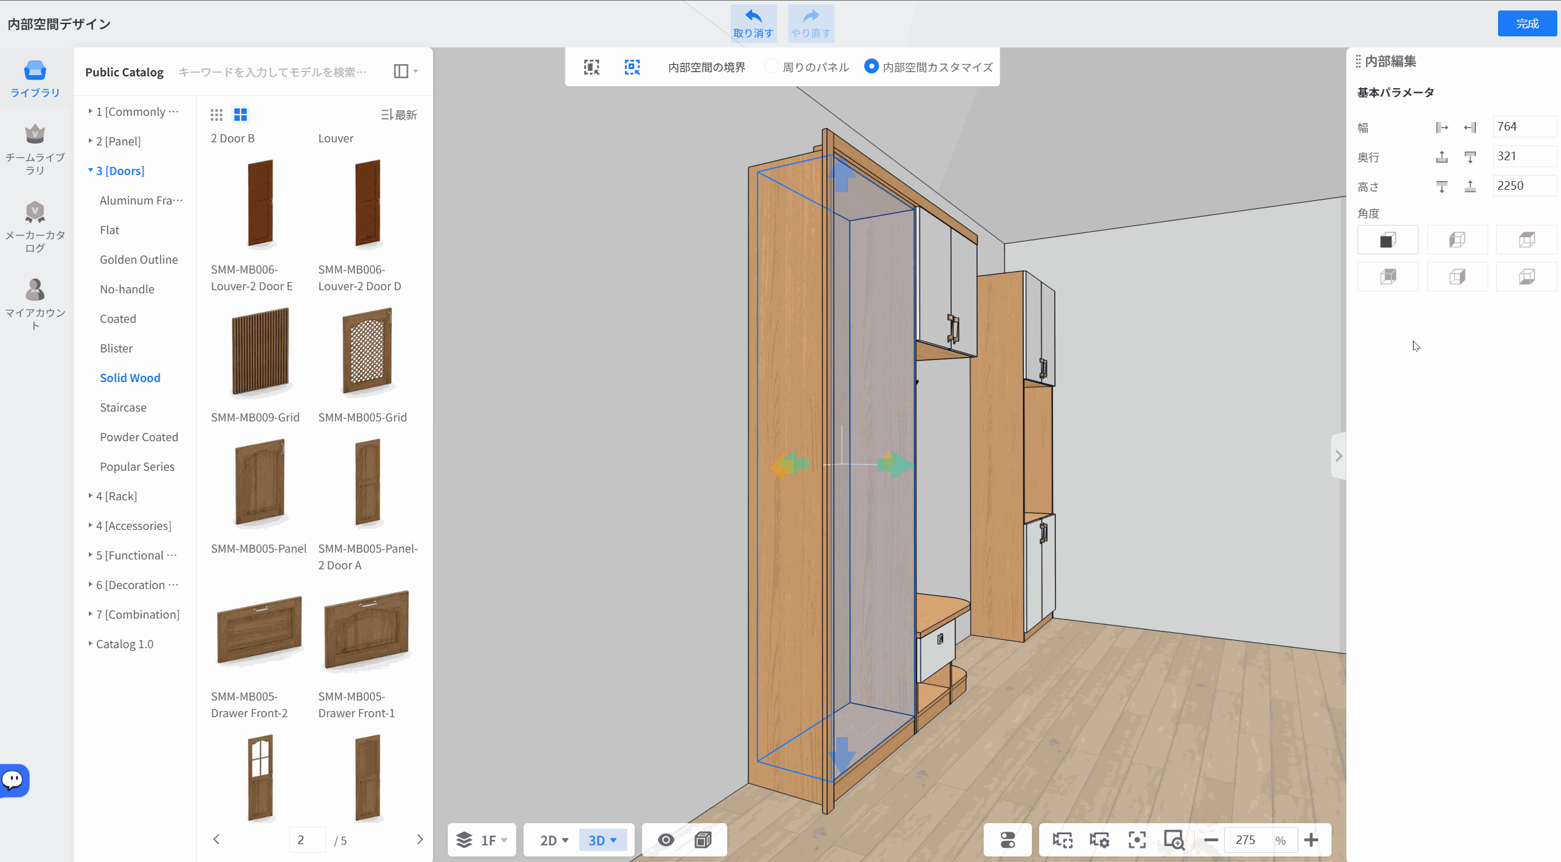
Task: Expand the 4 [Accessories] category
Action: pos(130,526)
